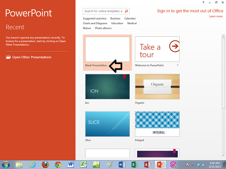Open Word 2013 from the taskbar
226x169 pixels.
click(122, 165)
